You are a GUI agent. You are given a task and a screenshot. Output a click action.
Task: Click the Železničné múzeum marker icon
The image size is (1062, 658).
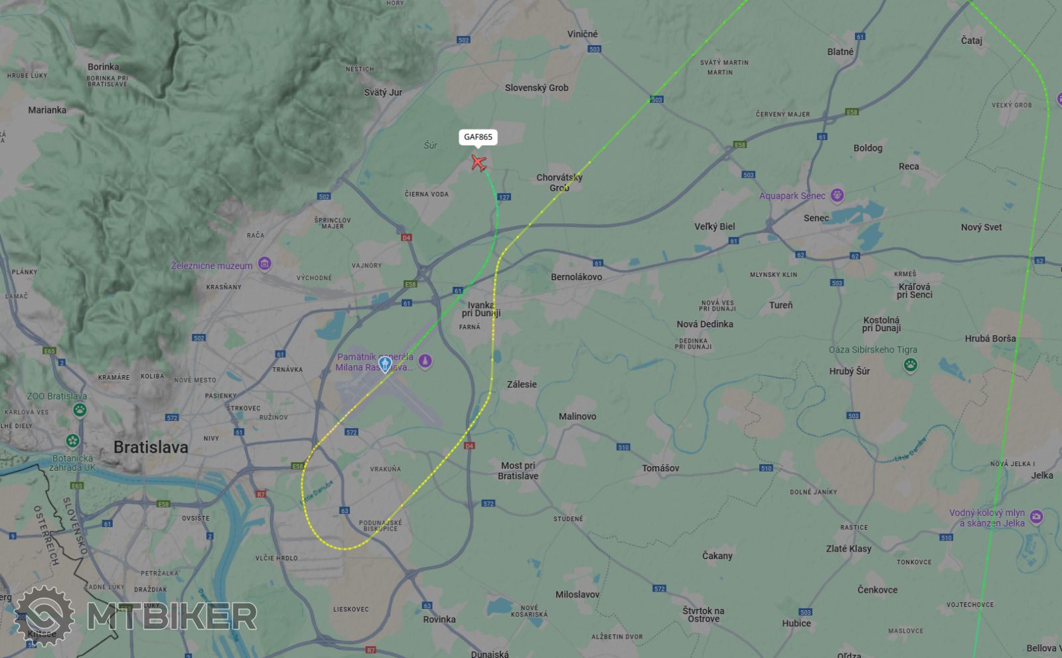[x=265, y=265]
